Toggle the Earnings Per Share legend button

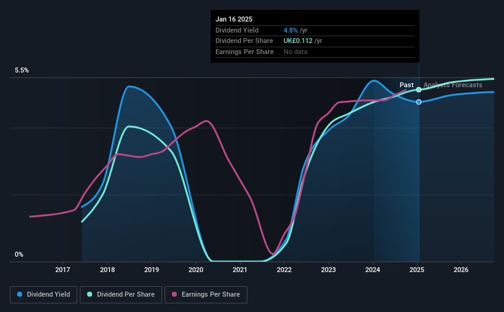[x=206, y=295]
